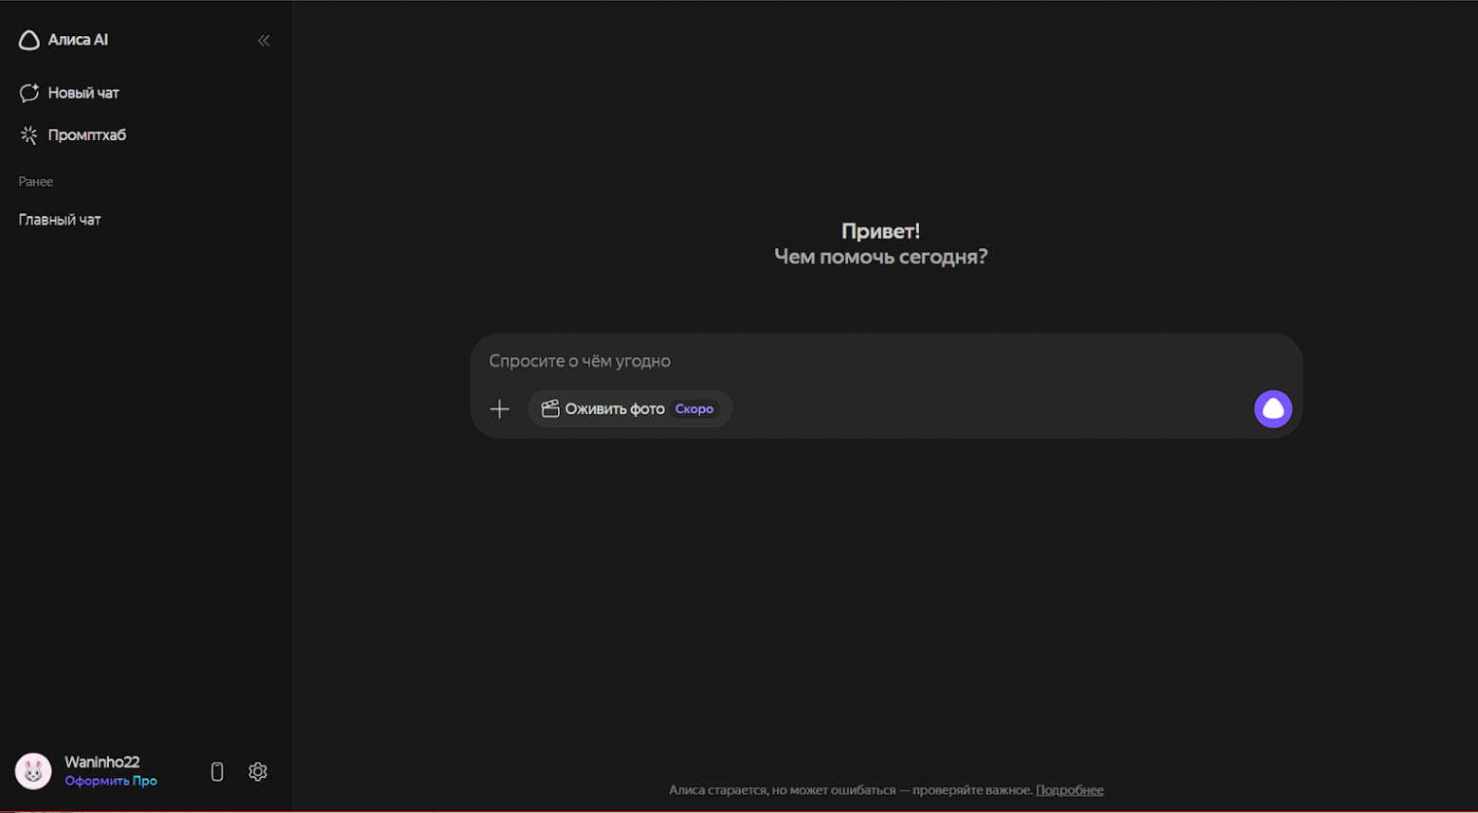1478x813 pixels.
Task: Open the Подробнее link
Action: coord(1070,790)
